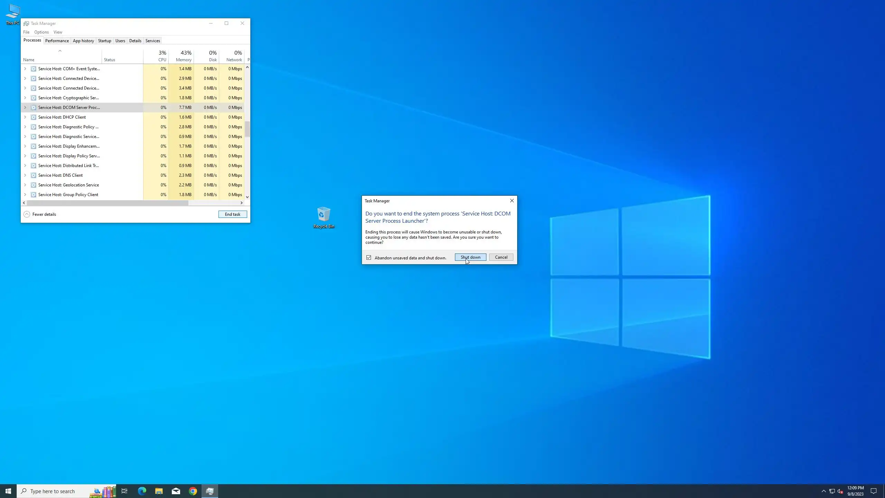
Task: Uncheck Abandon unsaved data and shut down
Action: pyautogui.click(x=369, y=258)
